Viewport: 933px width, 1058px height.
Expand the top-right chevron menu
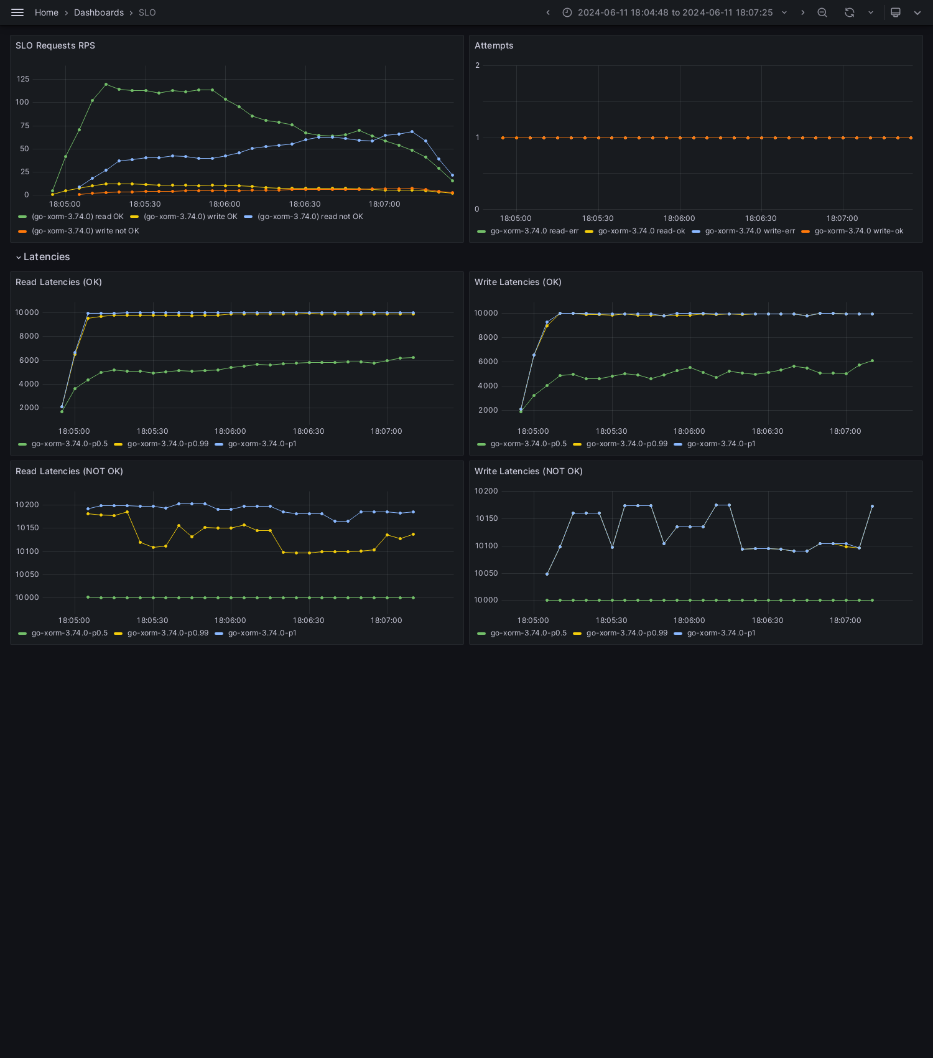pyautogui.click(x=917, y=12)
